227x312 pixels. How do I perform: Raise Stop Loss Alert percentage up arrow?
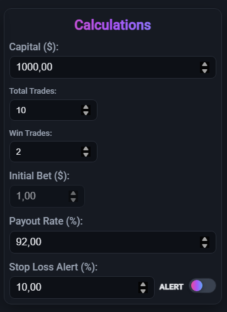tap(143, 285)
